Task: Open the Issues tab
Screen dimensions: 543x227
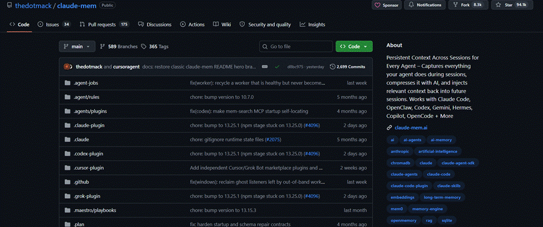Action: pyautogui.click(x=54, y=25)
